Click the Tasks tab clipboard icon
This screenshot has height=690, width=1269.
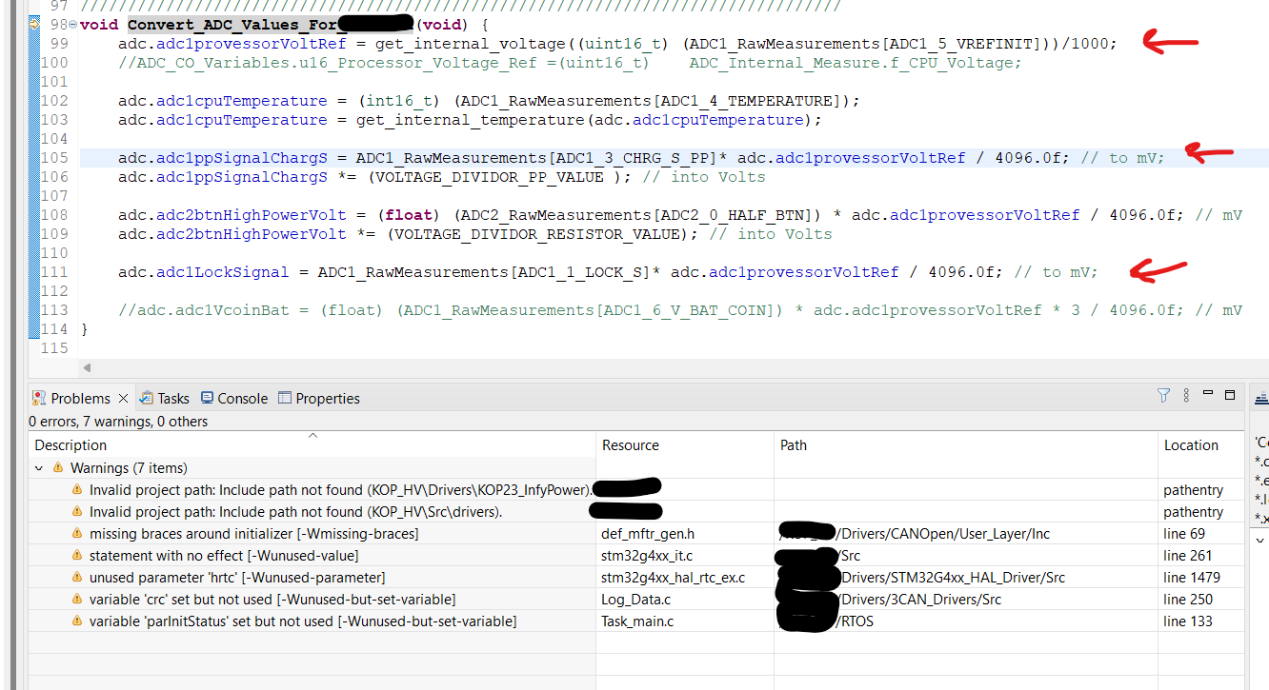pos(146,398)
